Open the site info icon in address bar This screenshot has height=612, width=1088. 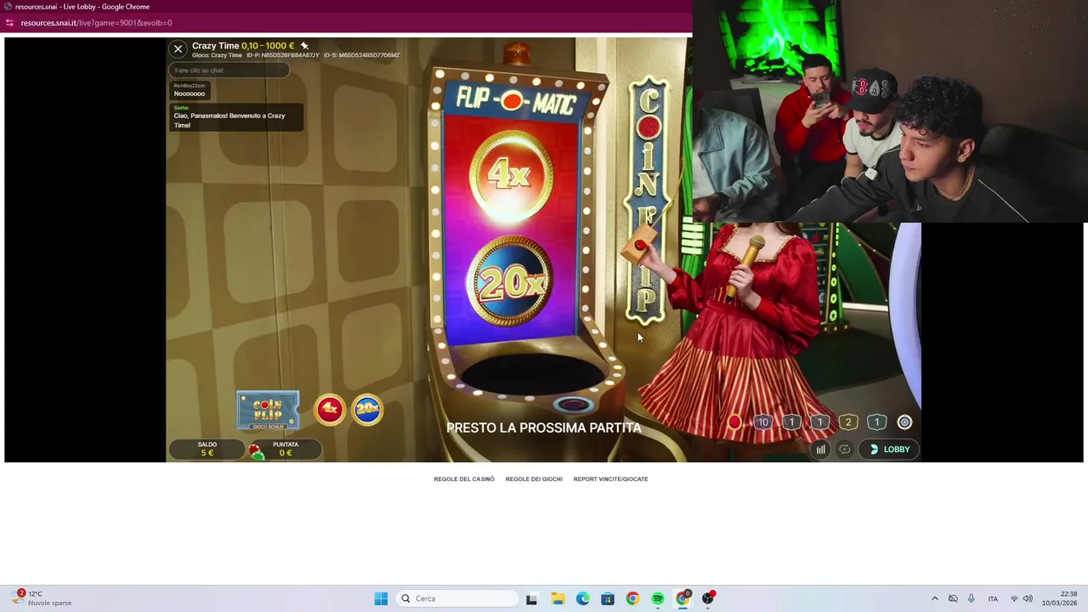[x=9, y=23]
